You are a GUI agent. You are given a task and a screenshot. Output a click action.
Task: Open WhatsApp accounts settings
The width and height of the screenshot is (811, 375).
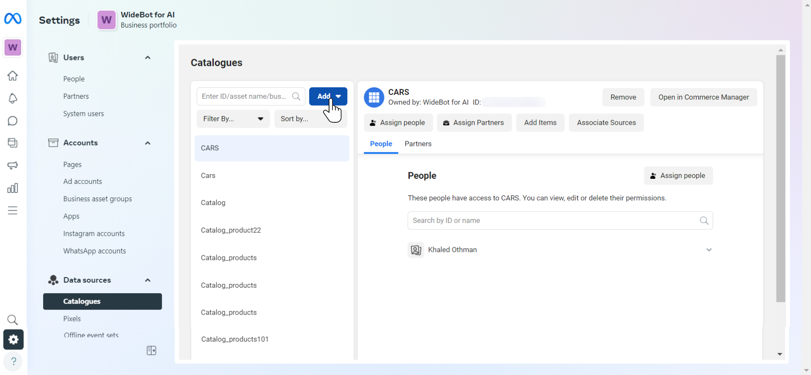(95, 251)
